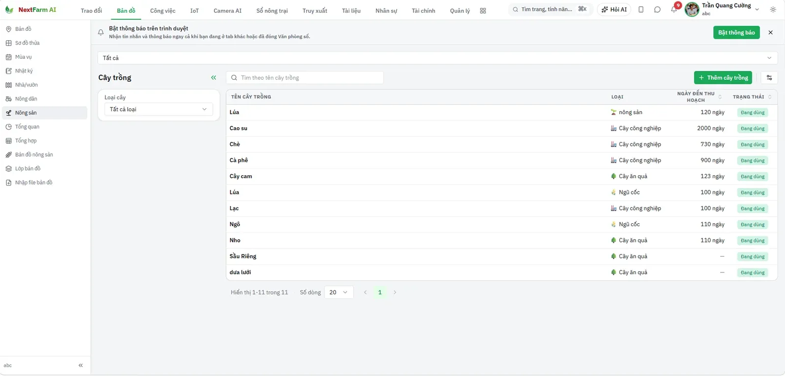Open Nhật ký in the sidebar
785x376 pixels.
coord(45,71)
